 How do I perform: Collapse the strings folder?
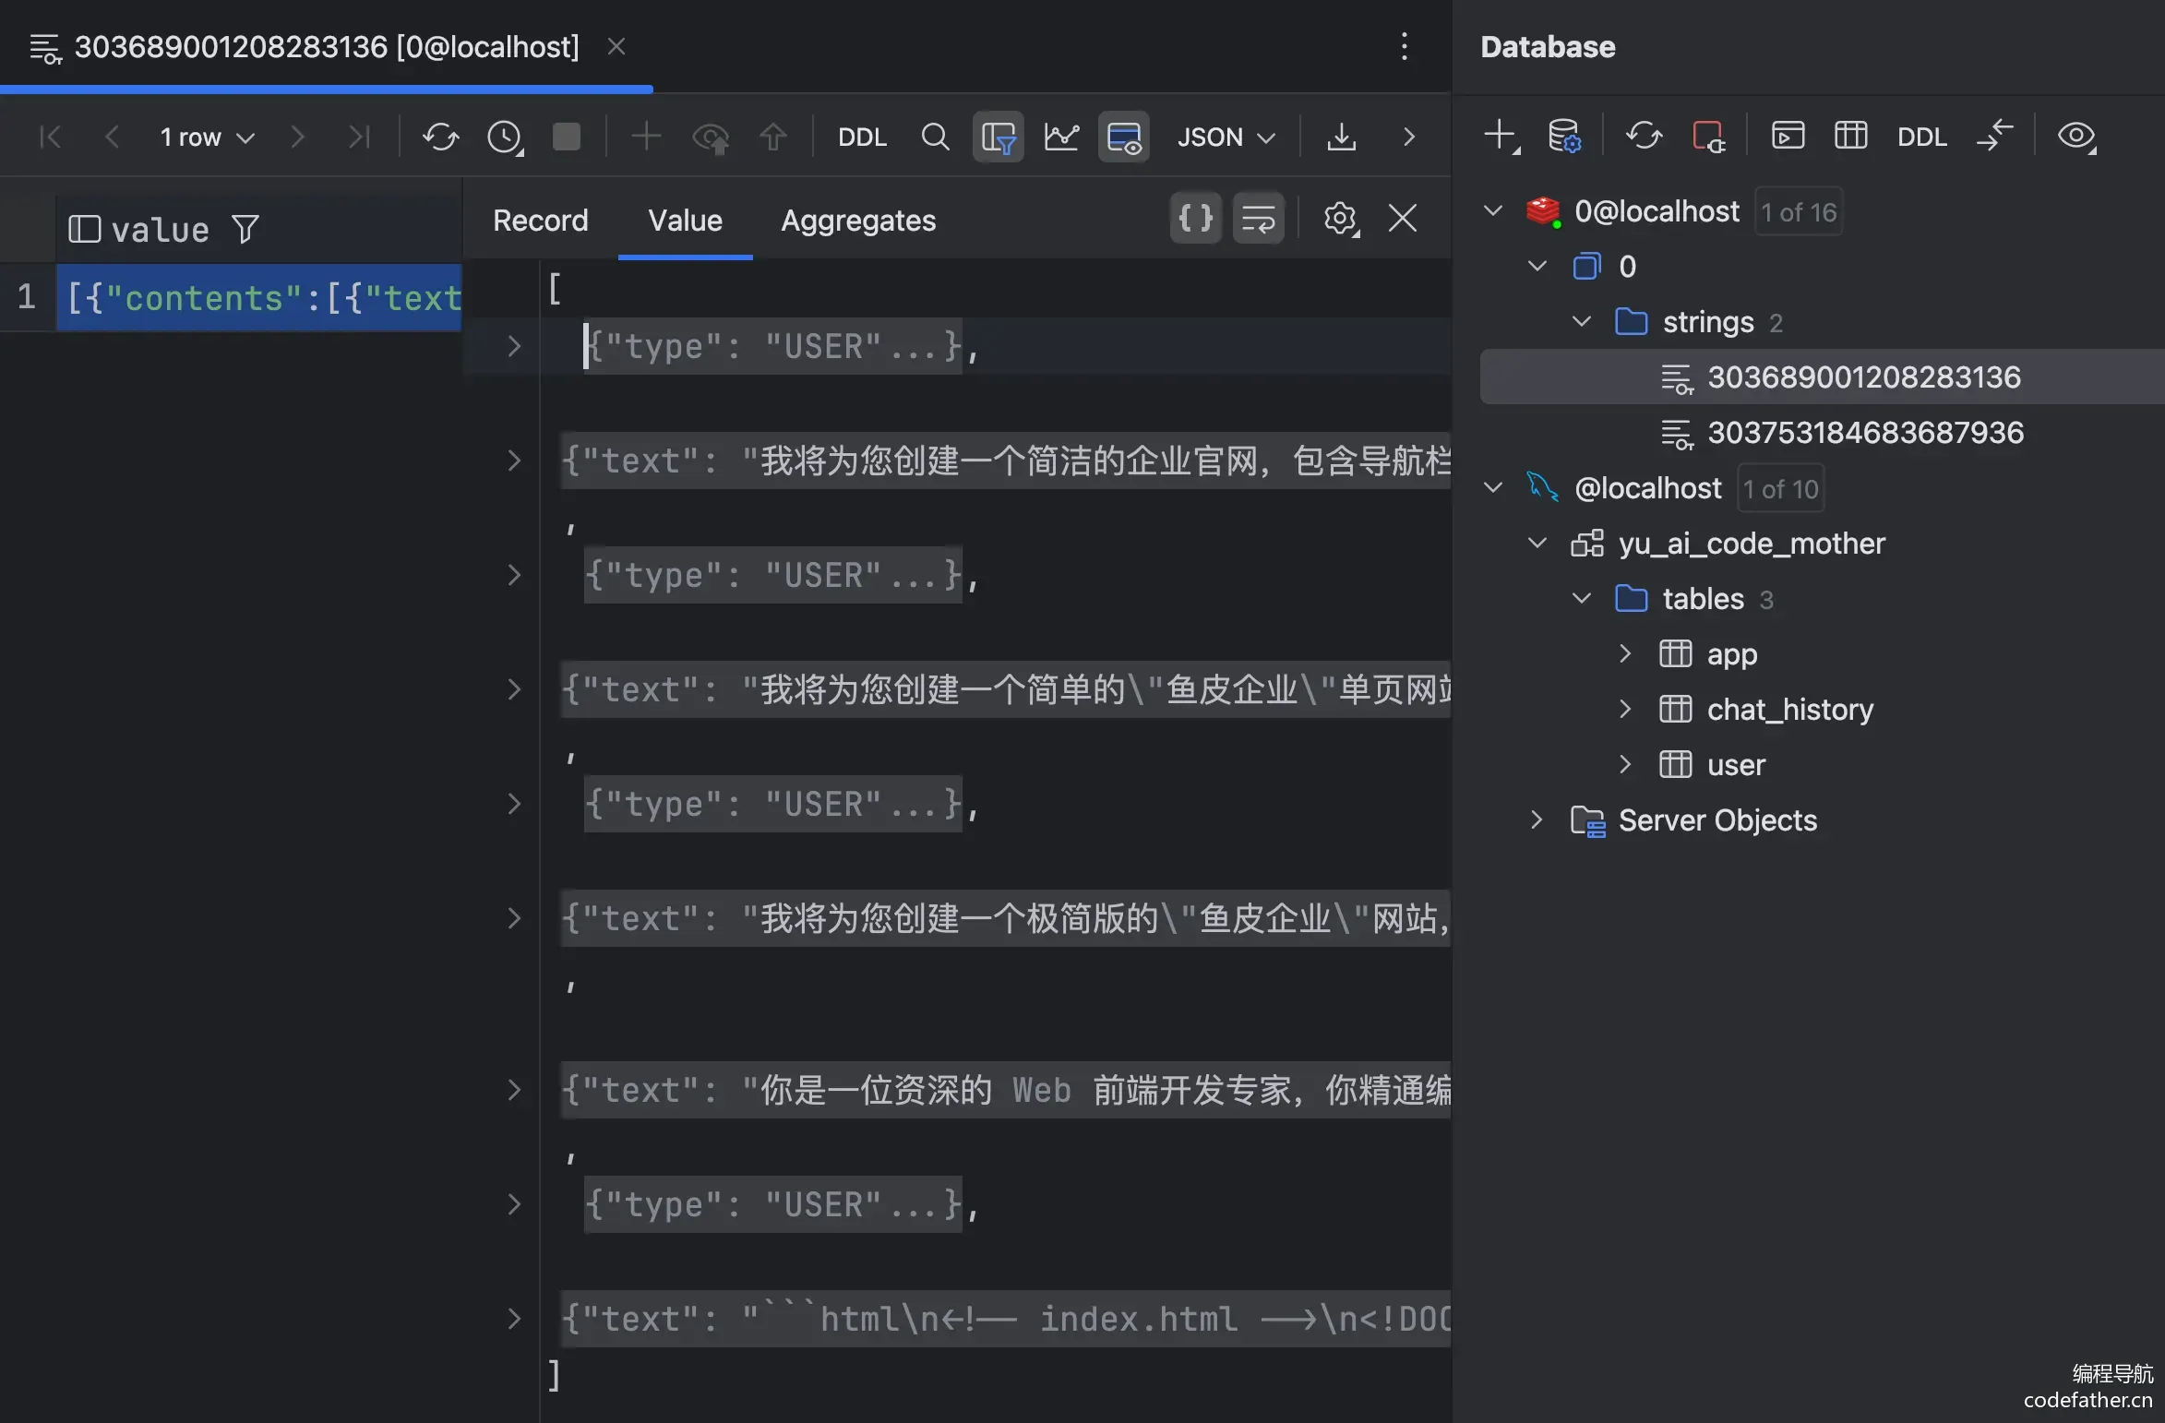coord(1581,322)
